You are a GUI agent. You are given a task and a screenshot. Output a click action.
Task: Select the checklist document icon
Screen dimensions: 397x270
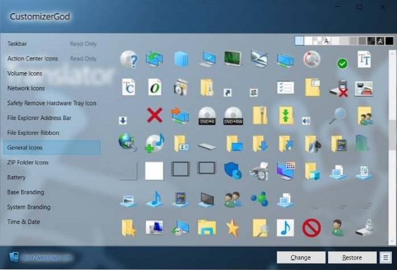[x=286, y=88]
